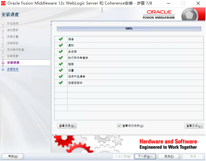This screenshot has height=161, width=206.
Task: Click the 执行字符串替换 task text
Action: click(x=78, y=58)
